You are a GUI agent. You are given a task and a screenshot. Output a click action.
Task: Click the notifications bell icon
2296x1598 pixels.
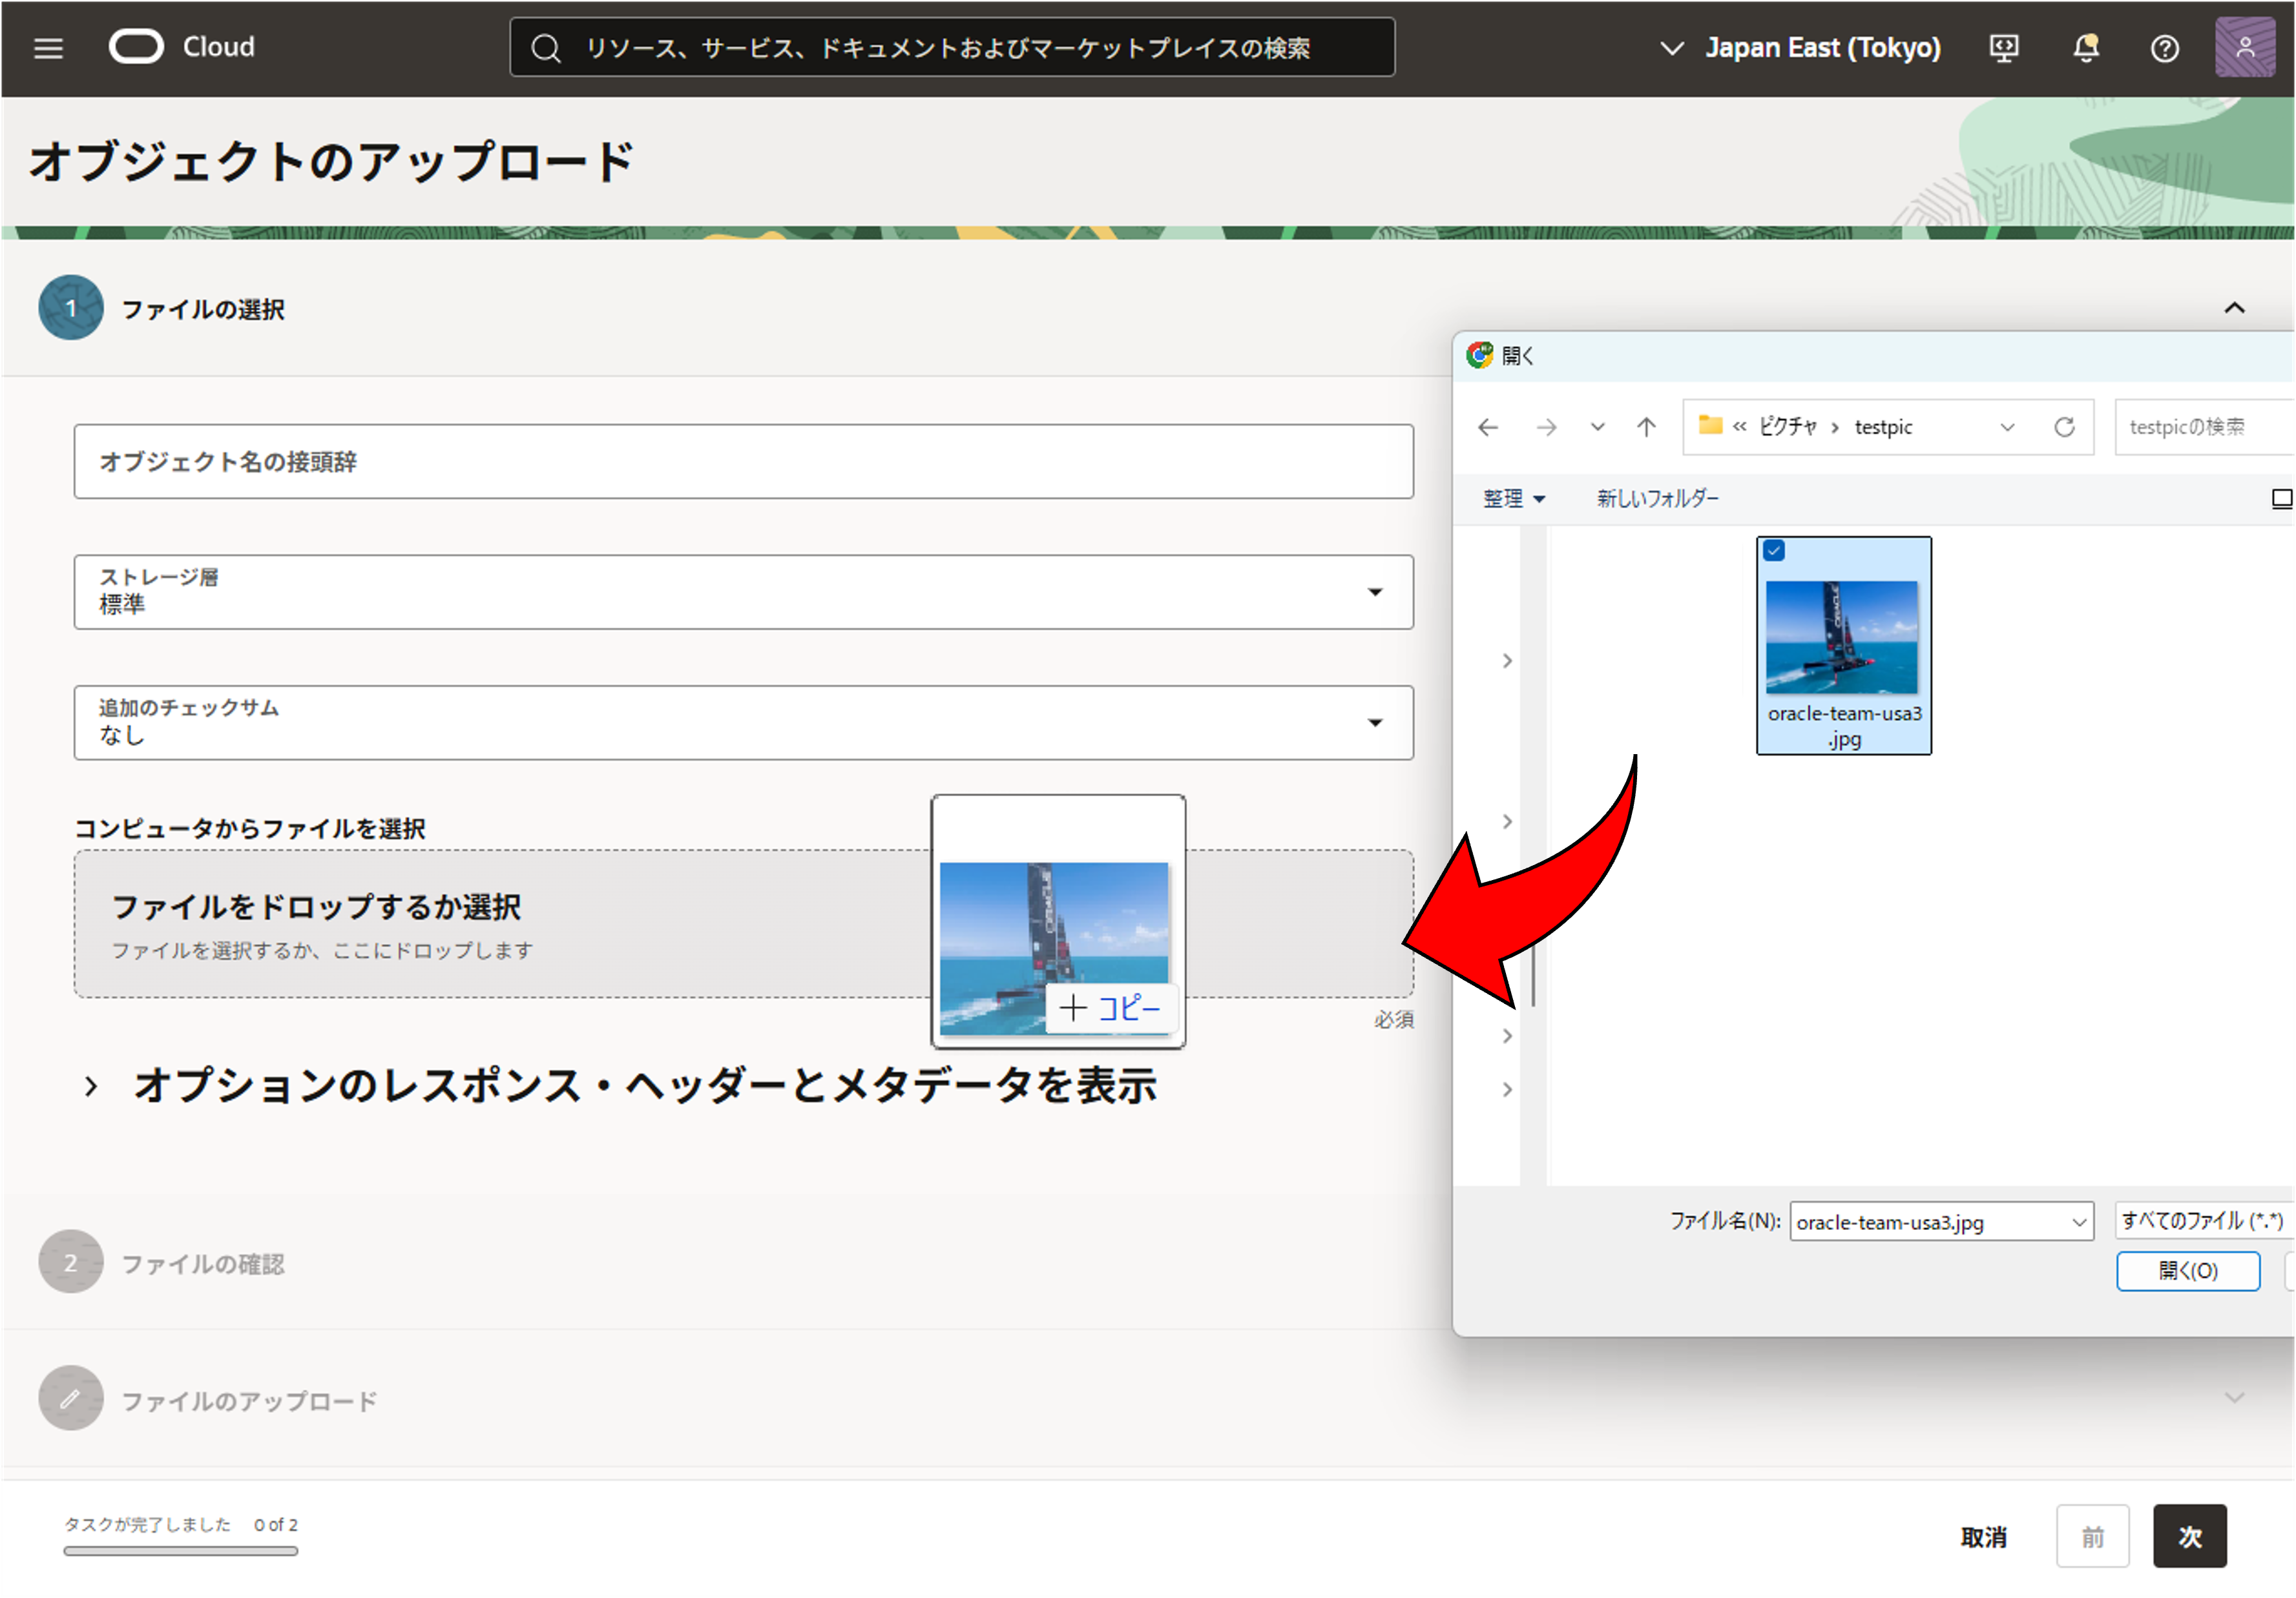point(2085,48)
